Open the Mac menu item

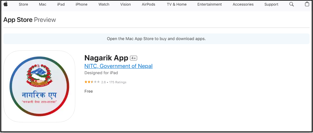[x=42, y=4]
